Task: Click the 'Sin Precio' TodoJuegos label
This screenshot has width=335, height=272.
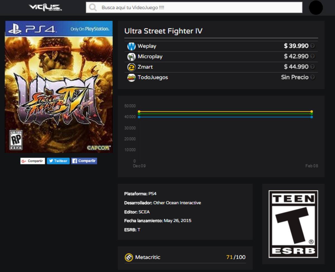Action: coord(295,77)
